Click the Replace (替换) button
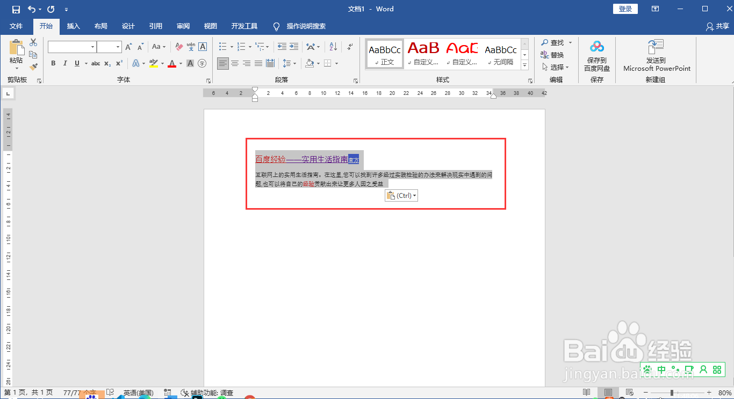 click(x=552, y=55)
